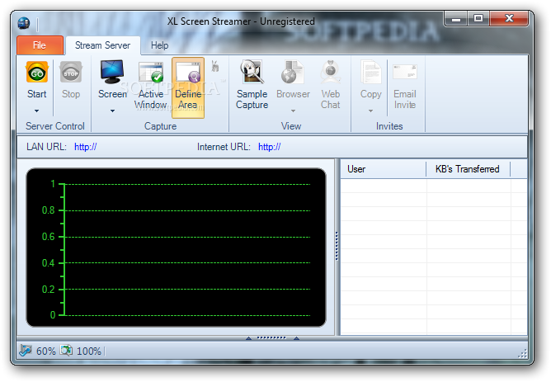Click the User column header
551x382 pixels.
click(x=384, y=169)
